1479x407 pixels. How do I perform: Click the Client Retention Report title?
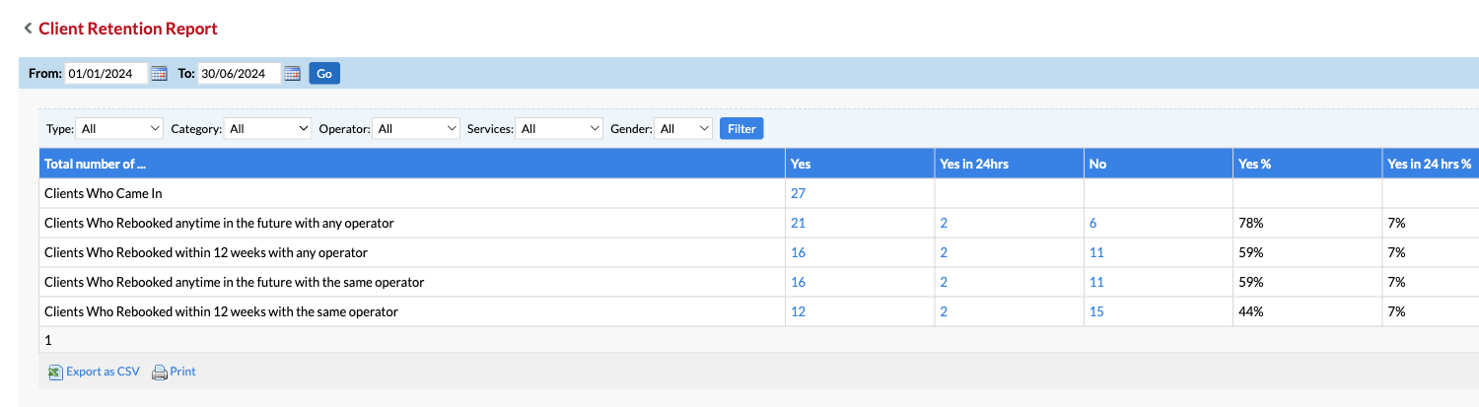click(128, 29)
